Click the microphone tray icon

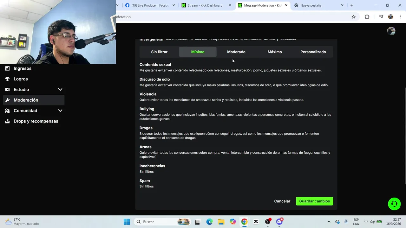[x=346, y=222]
